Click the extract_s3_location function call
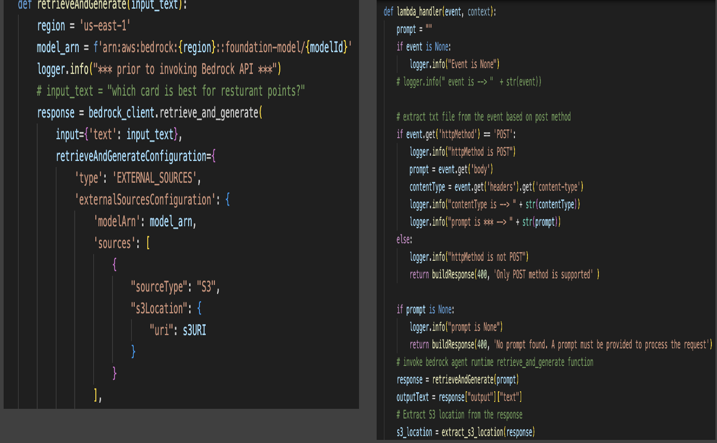Screen dimensions: 717x443 pos(472,432)
